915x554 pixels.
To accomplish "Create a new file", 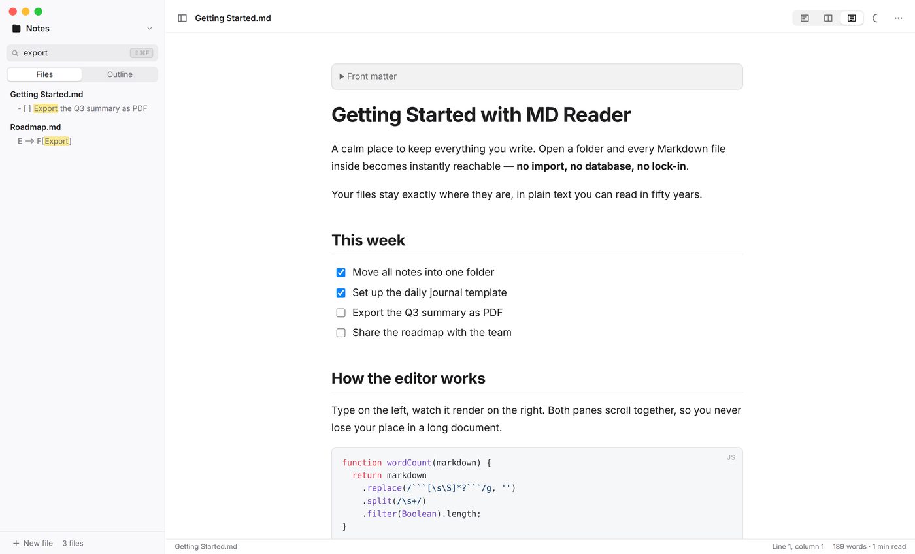I will [x=33, y=543].
